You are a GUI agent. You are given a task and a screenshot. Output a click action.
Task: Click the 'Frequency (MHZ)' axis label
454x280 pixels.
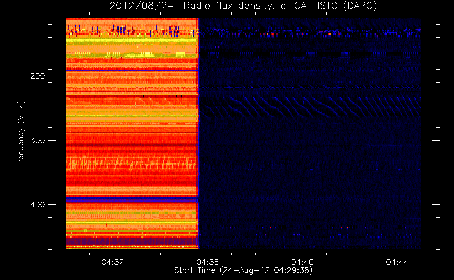coord(21,134)
